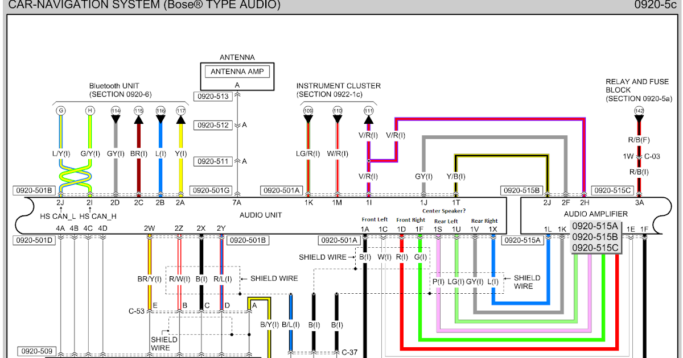Select instrument cluster reference circle 110

(338, 110)
